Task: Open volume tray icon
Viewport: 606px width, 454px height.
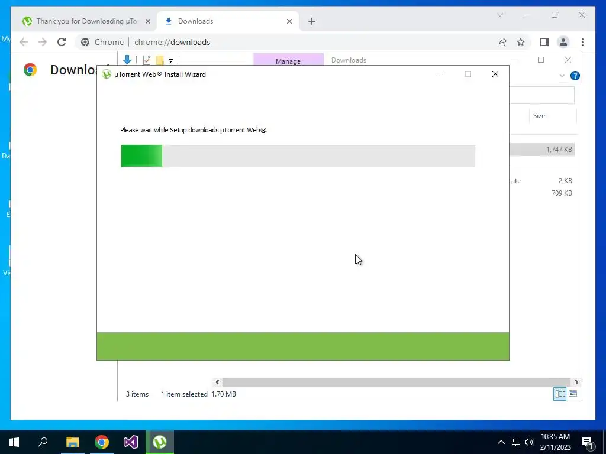Action: (x=529, y=442)
